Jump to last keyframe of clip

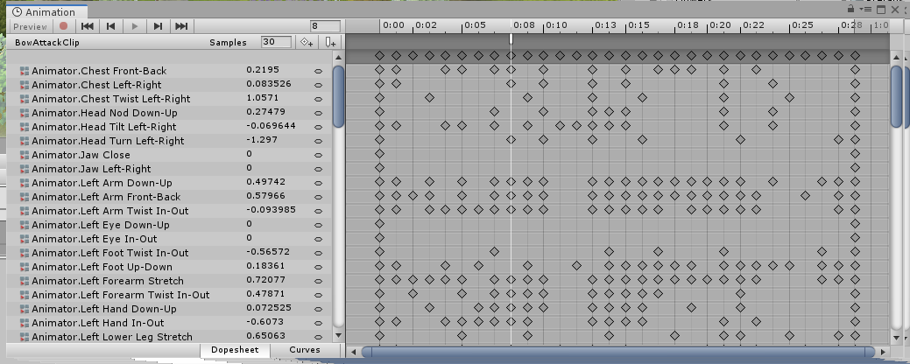181,26
